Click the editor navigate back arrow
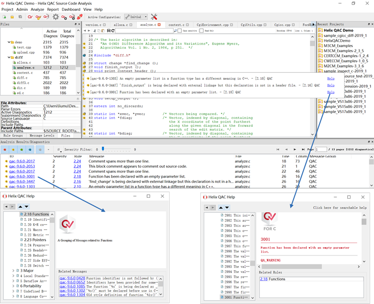 click(85, 31)
